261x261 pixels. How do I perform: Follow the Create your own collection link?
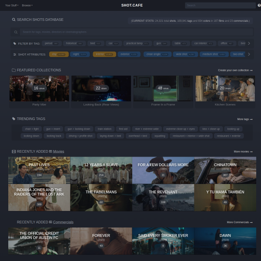tap(235, 70)
